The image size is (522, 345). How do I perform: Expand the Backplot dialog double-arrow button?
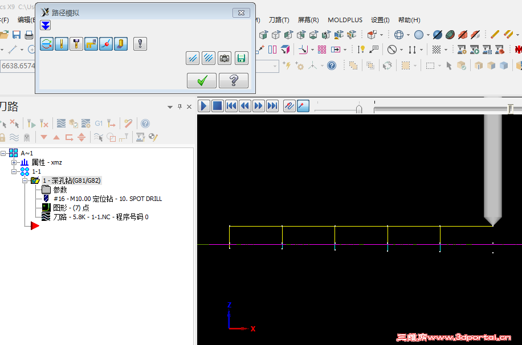pos(45,25)
